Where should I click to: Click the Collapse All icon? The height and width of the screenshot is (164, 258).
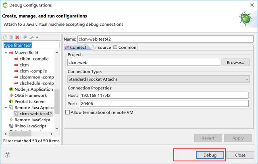click(x=25, y=37)
